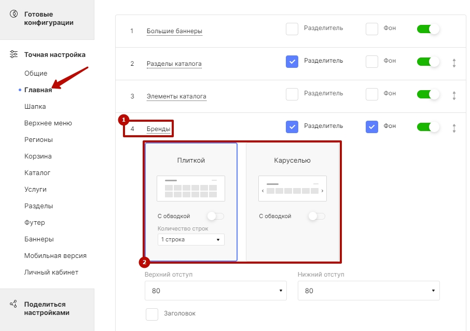
Task: Select the Каруселью layout card
Action: point(293,202)
